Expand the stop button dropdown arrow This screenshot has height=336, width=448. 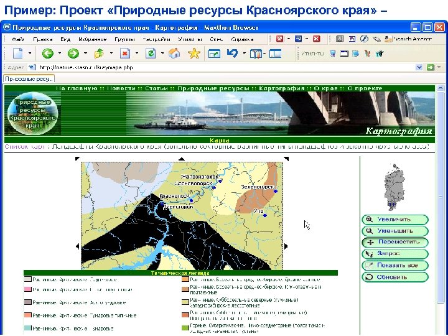coord(136,53)
